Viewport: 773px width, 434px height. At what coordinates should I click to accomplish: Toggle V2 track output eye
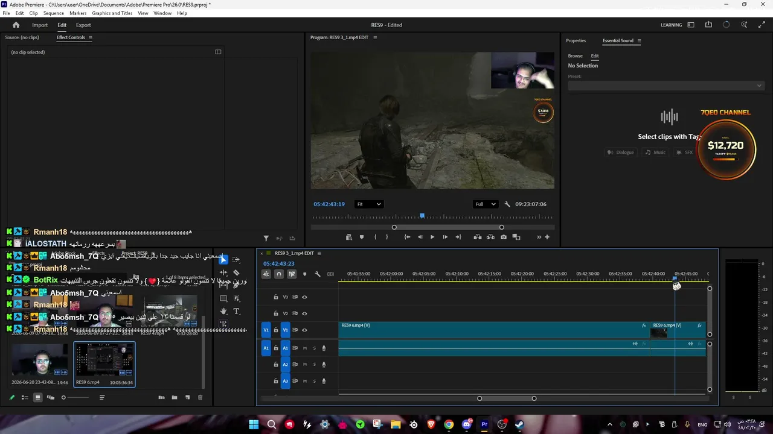tap(304, 313)
